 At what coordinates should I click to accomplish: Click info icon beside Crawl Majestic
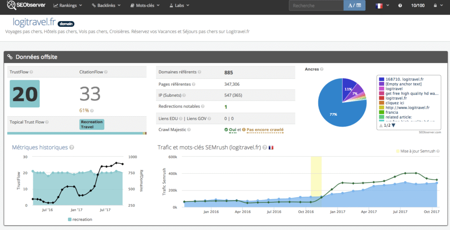(x=190, y=130)
